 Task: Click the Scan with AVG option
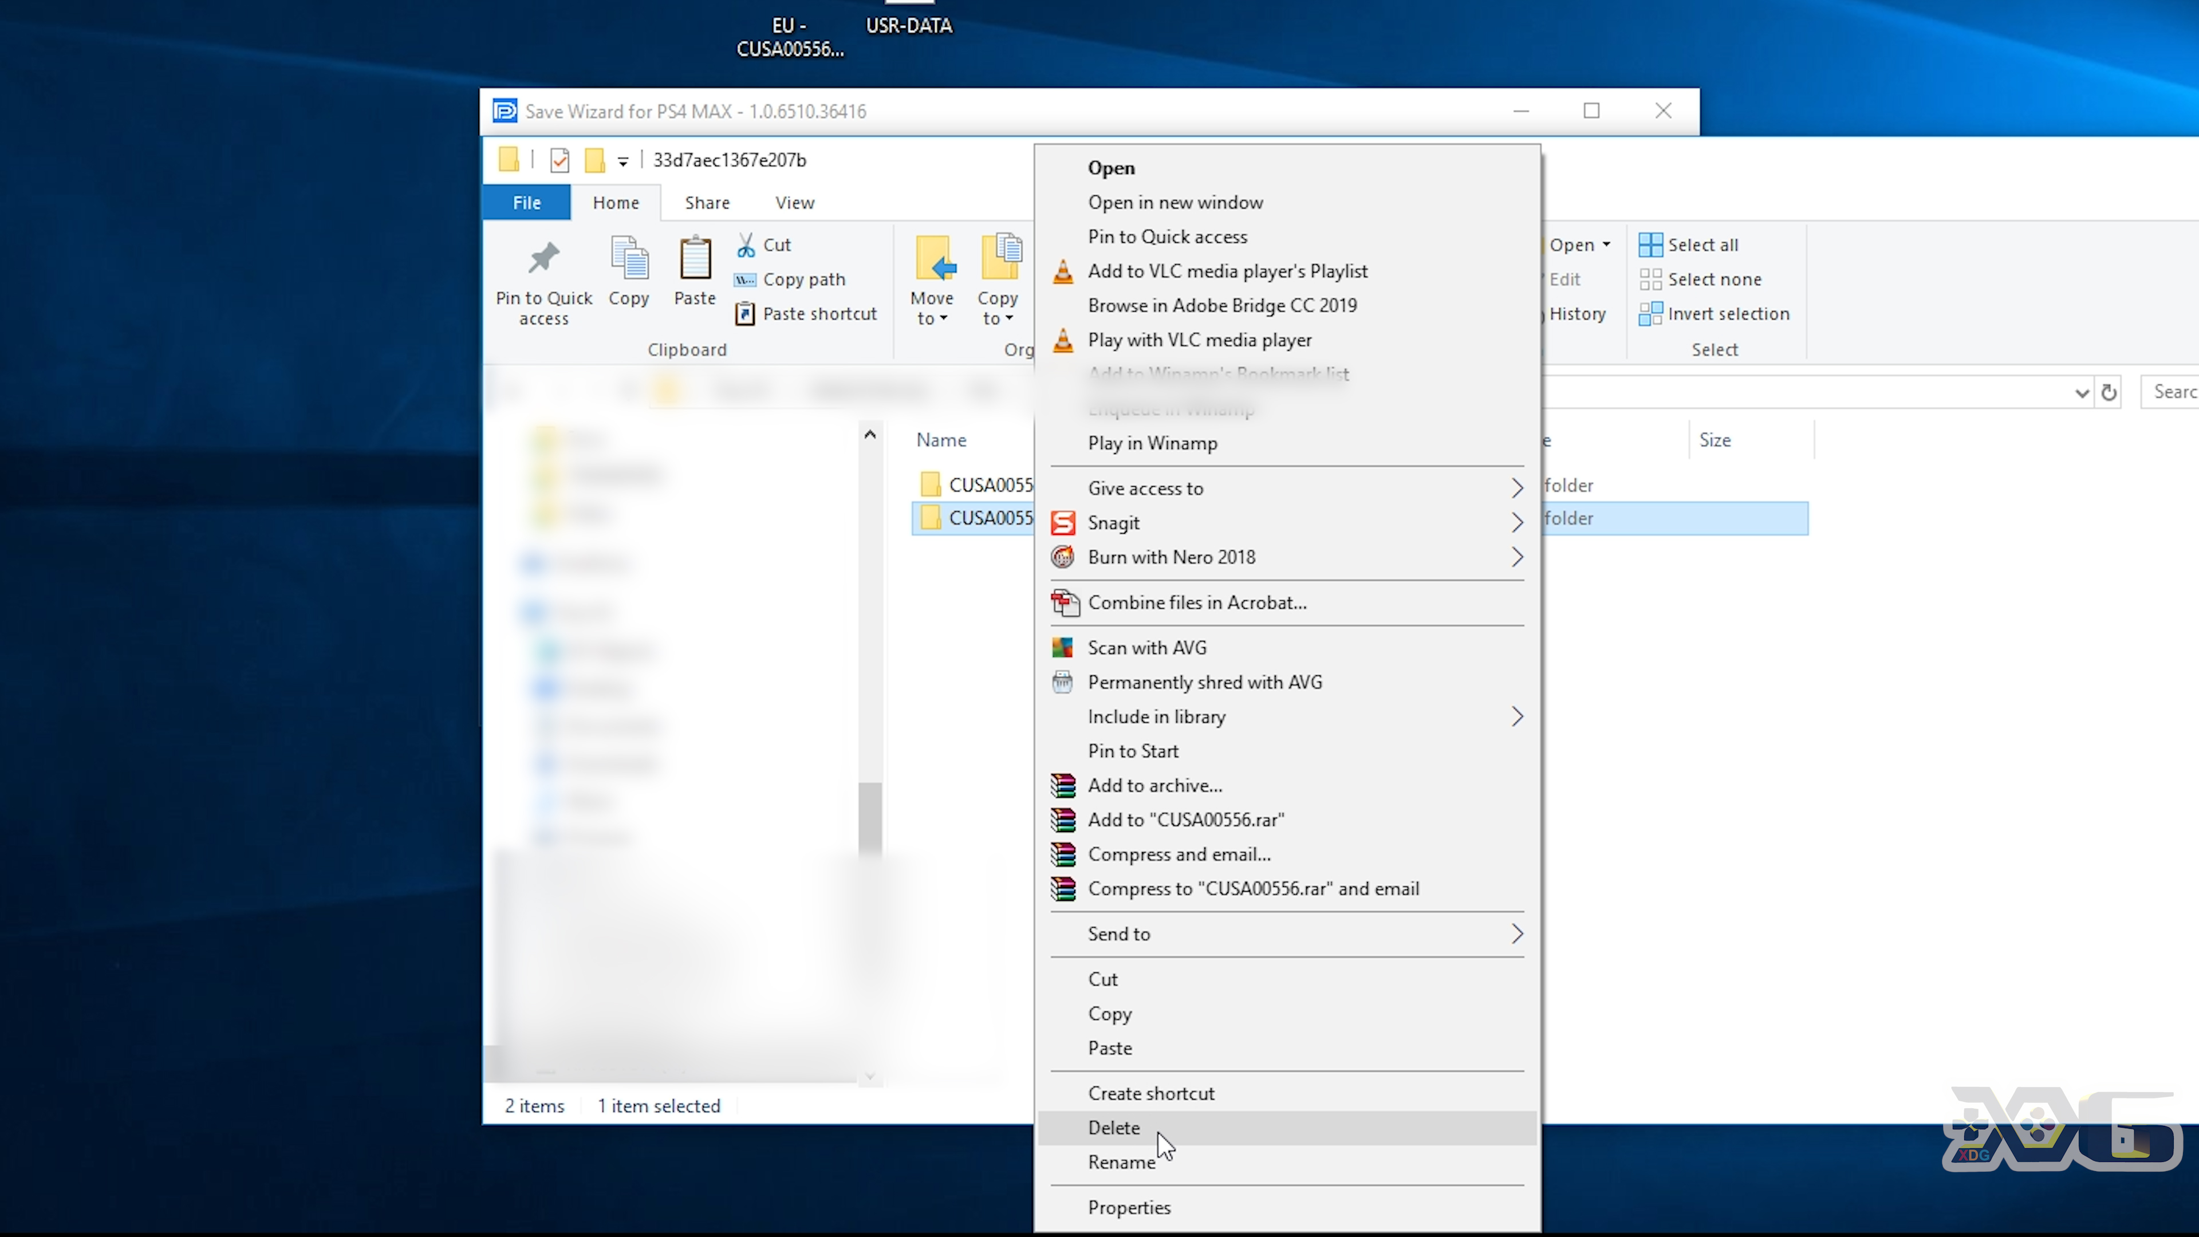click(x=1146, y=647)
